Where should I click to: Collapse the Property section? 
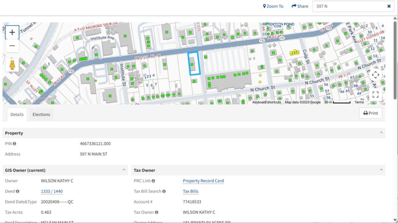381,133
